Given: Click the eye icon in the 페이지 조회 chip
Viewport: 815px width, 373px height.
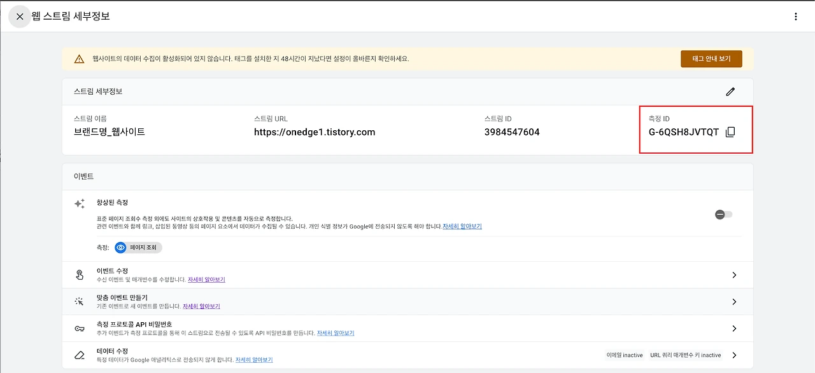Looking at the screenshot, I should coord(120,248).
